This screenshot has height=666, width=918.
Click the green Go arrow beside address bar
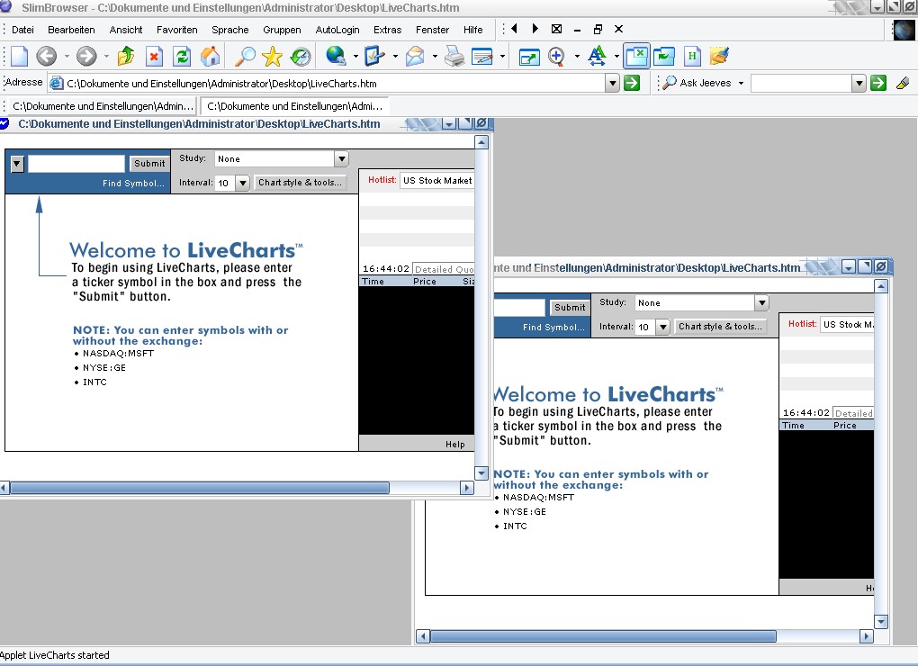632,83
